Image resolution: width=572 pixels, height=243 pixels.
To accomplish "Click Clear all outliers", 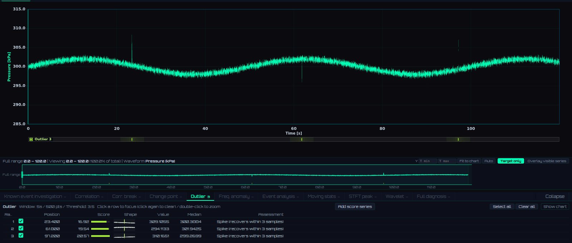I will tap(527, 206).
